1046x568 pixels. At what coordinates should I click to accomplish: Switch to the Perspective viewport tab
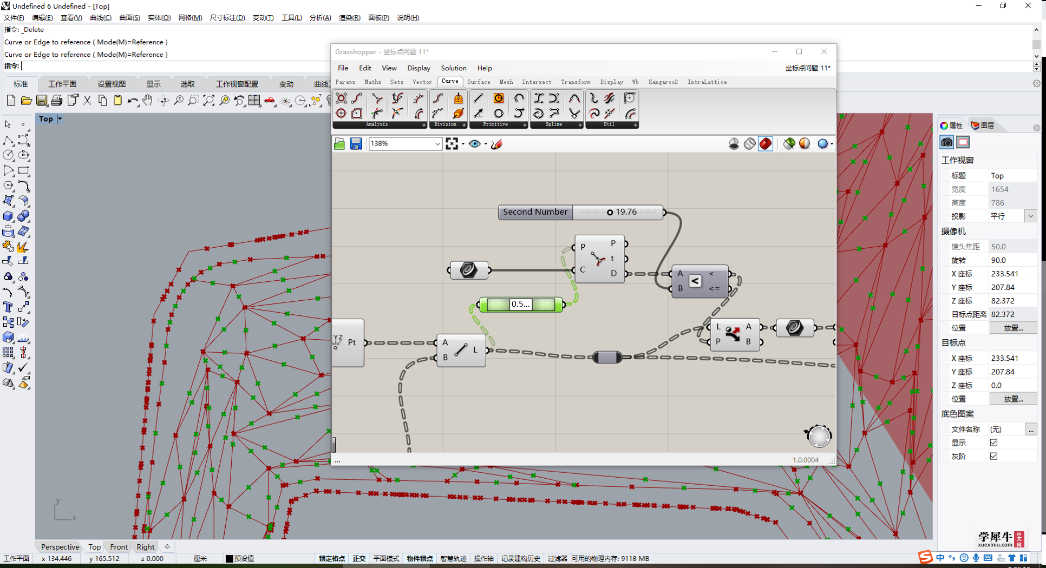(60, 547)
